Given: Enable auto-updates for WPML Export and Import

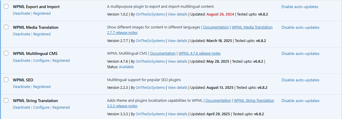Looking at the screenshot, I should 300,7.
